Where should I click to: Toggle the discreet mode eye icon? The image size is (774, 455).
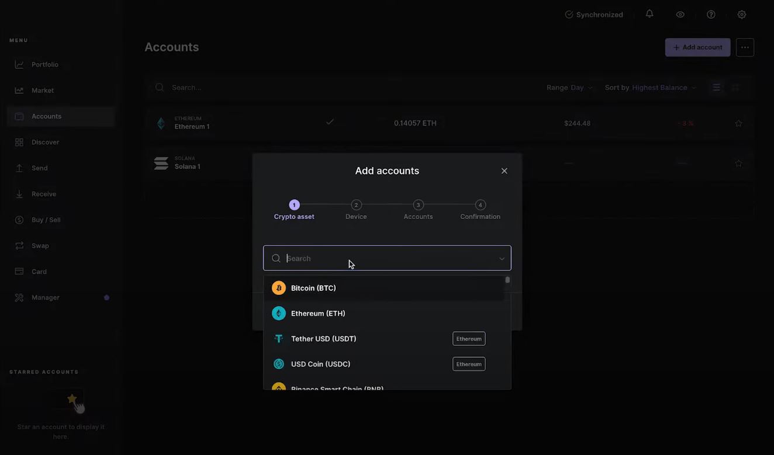[680, 15]
